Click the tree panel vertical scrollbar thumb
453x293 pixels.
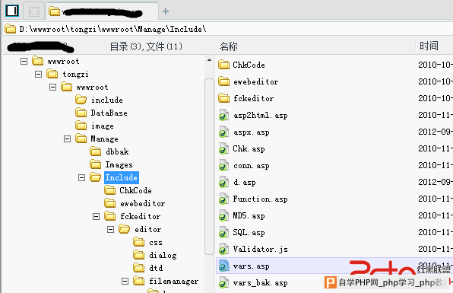point(209,167)
